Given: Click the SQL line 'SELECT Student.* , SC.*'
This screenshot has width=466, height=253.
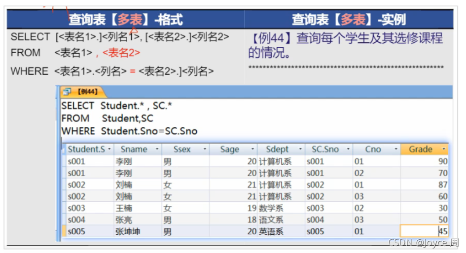Looking at the screenshot, I should [x=117, y=106].
